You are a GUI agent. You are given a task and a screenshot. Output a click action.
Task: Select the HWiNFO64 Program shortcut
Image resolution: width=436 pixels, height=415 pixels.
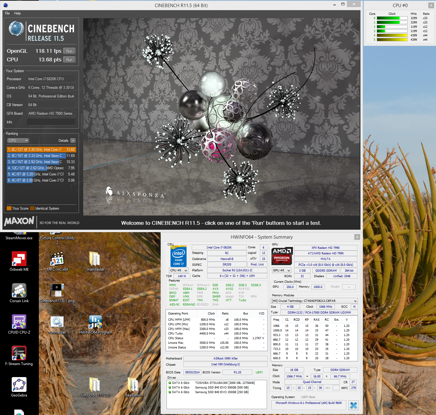[95, 322]
